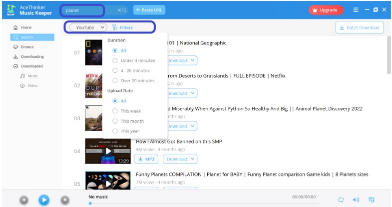The width and height of the screenshot is (392, 207).
Task: Click the Batch Download button
Action: click(360, 27)
